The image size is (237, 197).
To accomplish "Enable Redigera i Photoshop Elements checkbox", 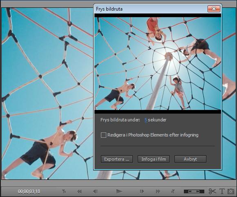I will (x=103, y=135).
